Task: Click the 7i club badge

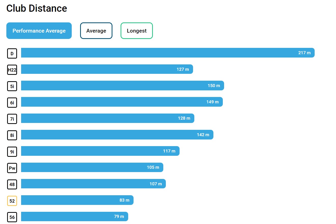Action: pyautogui.click(x=12, y=119)
